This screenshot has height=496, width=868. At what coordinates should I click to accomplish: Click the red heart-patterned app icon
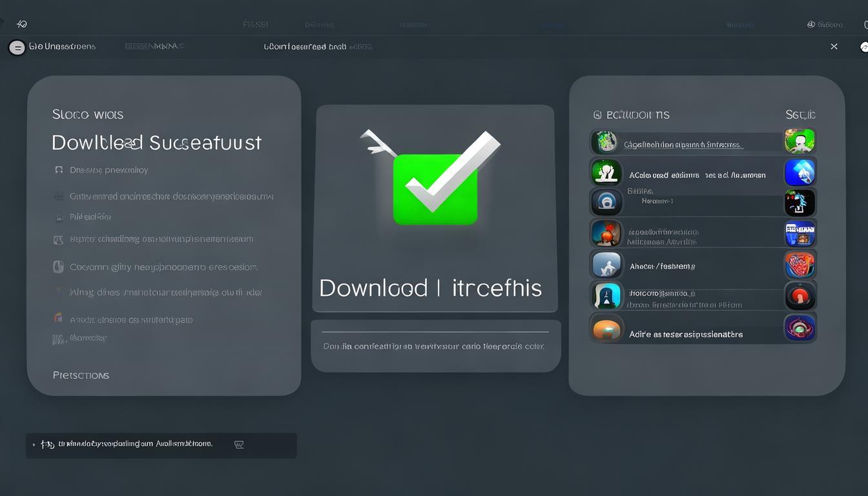coord(800,265)
